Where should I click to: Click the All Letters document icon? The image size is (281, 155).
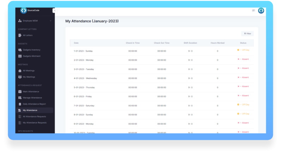coord(20,35)
